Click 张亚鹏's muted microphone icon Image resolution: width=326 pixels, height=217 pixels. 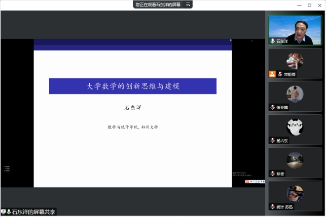coord(272,107)
